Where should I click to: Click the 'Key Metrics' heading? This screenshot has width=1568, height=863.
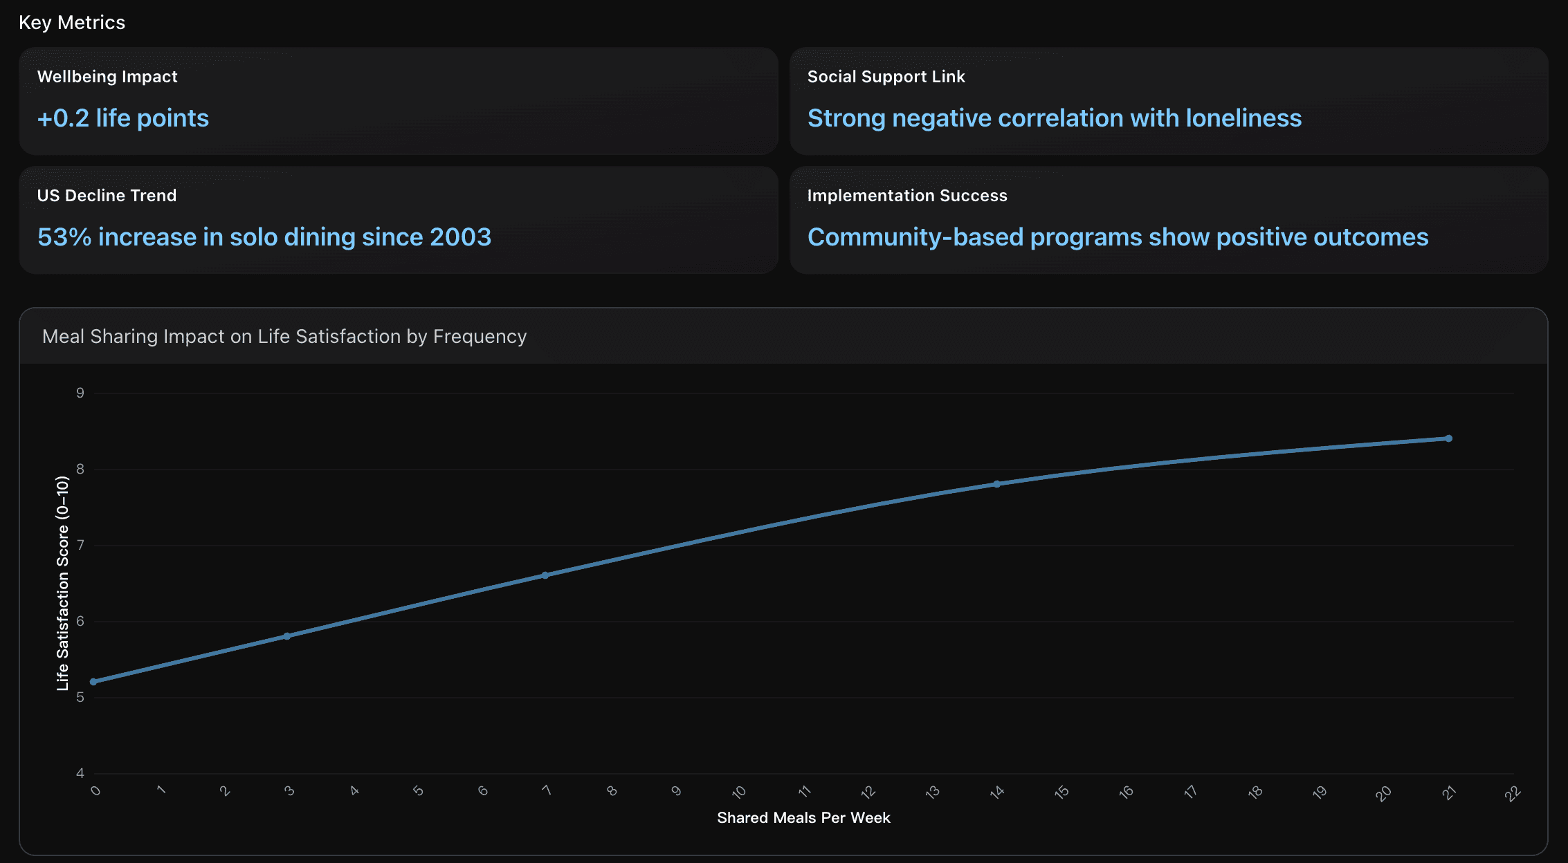pyautogui.click(x=72, y=23)
